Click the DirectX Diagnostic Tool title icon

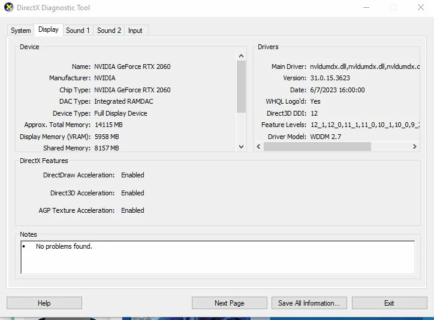pyautogui.click(x=8, y=7)
